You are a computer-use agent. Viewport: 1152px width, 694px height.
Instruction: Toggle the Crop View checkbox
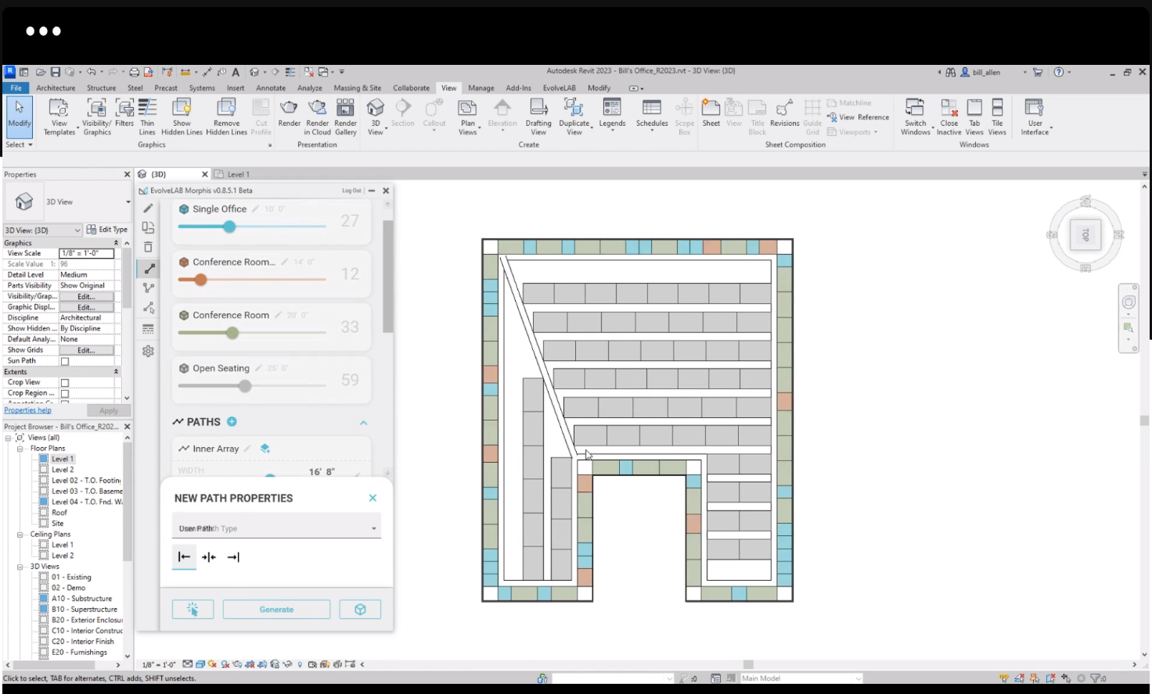point(65,383)
